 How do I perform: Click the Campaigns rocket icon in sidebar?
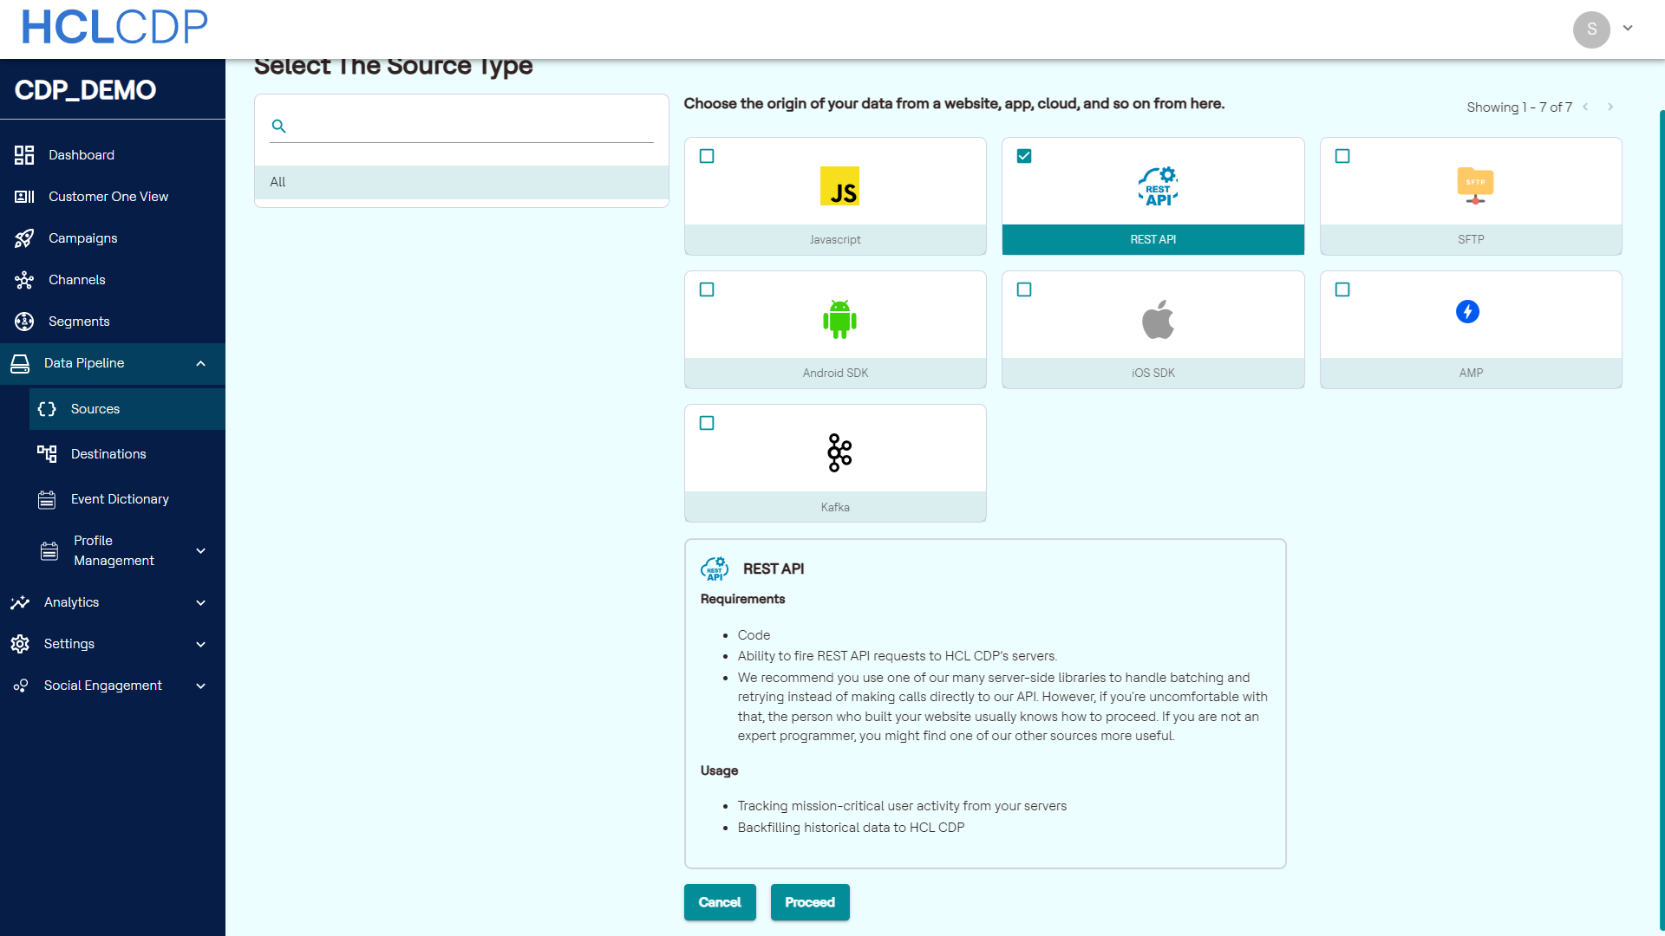click(x=24, y=238)
